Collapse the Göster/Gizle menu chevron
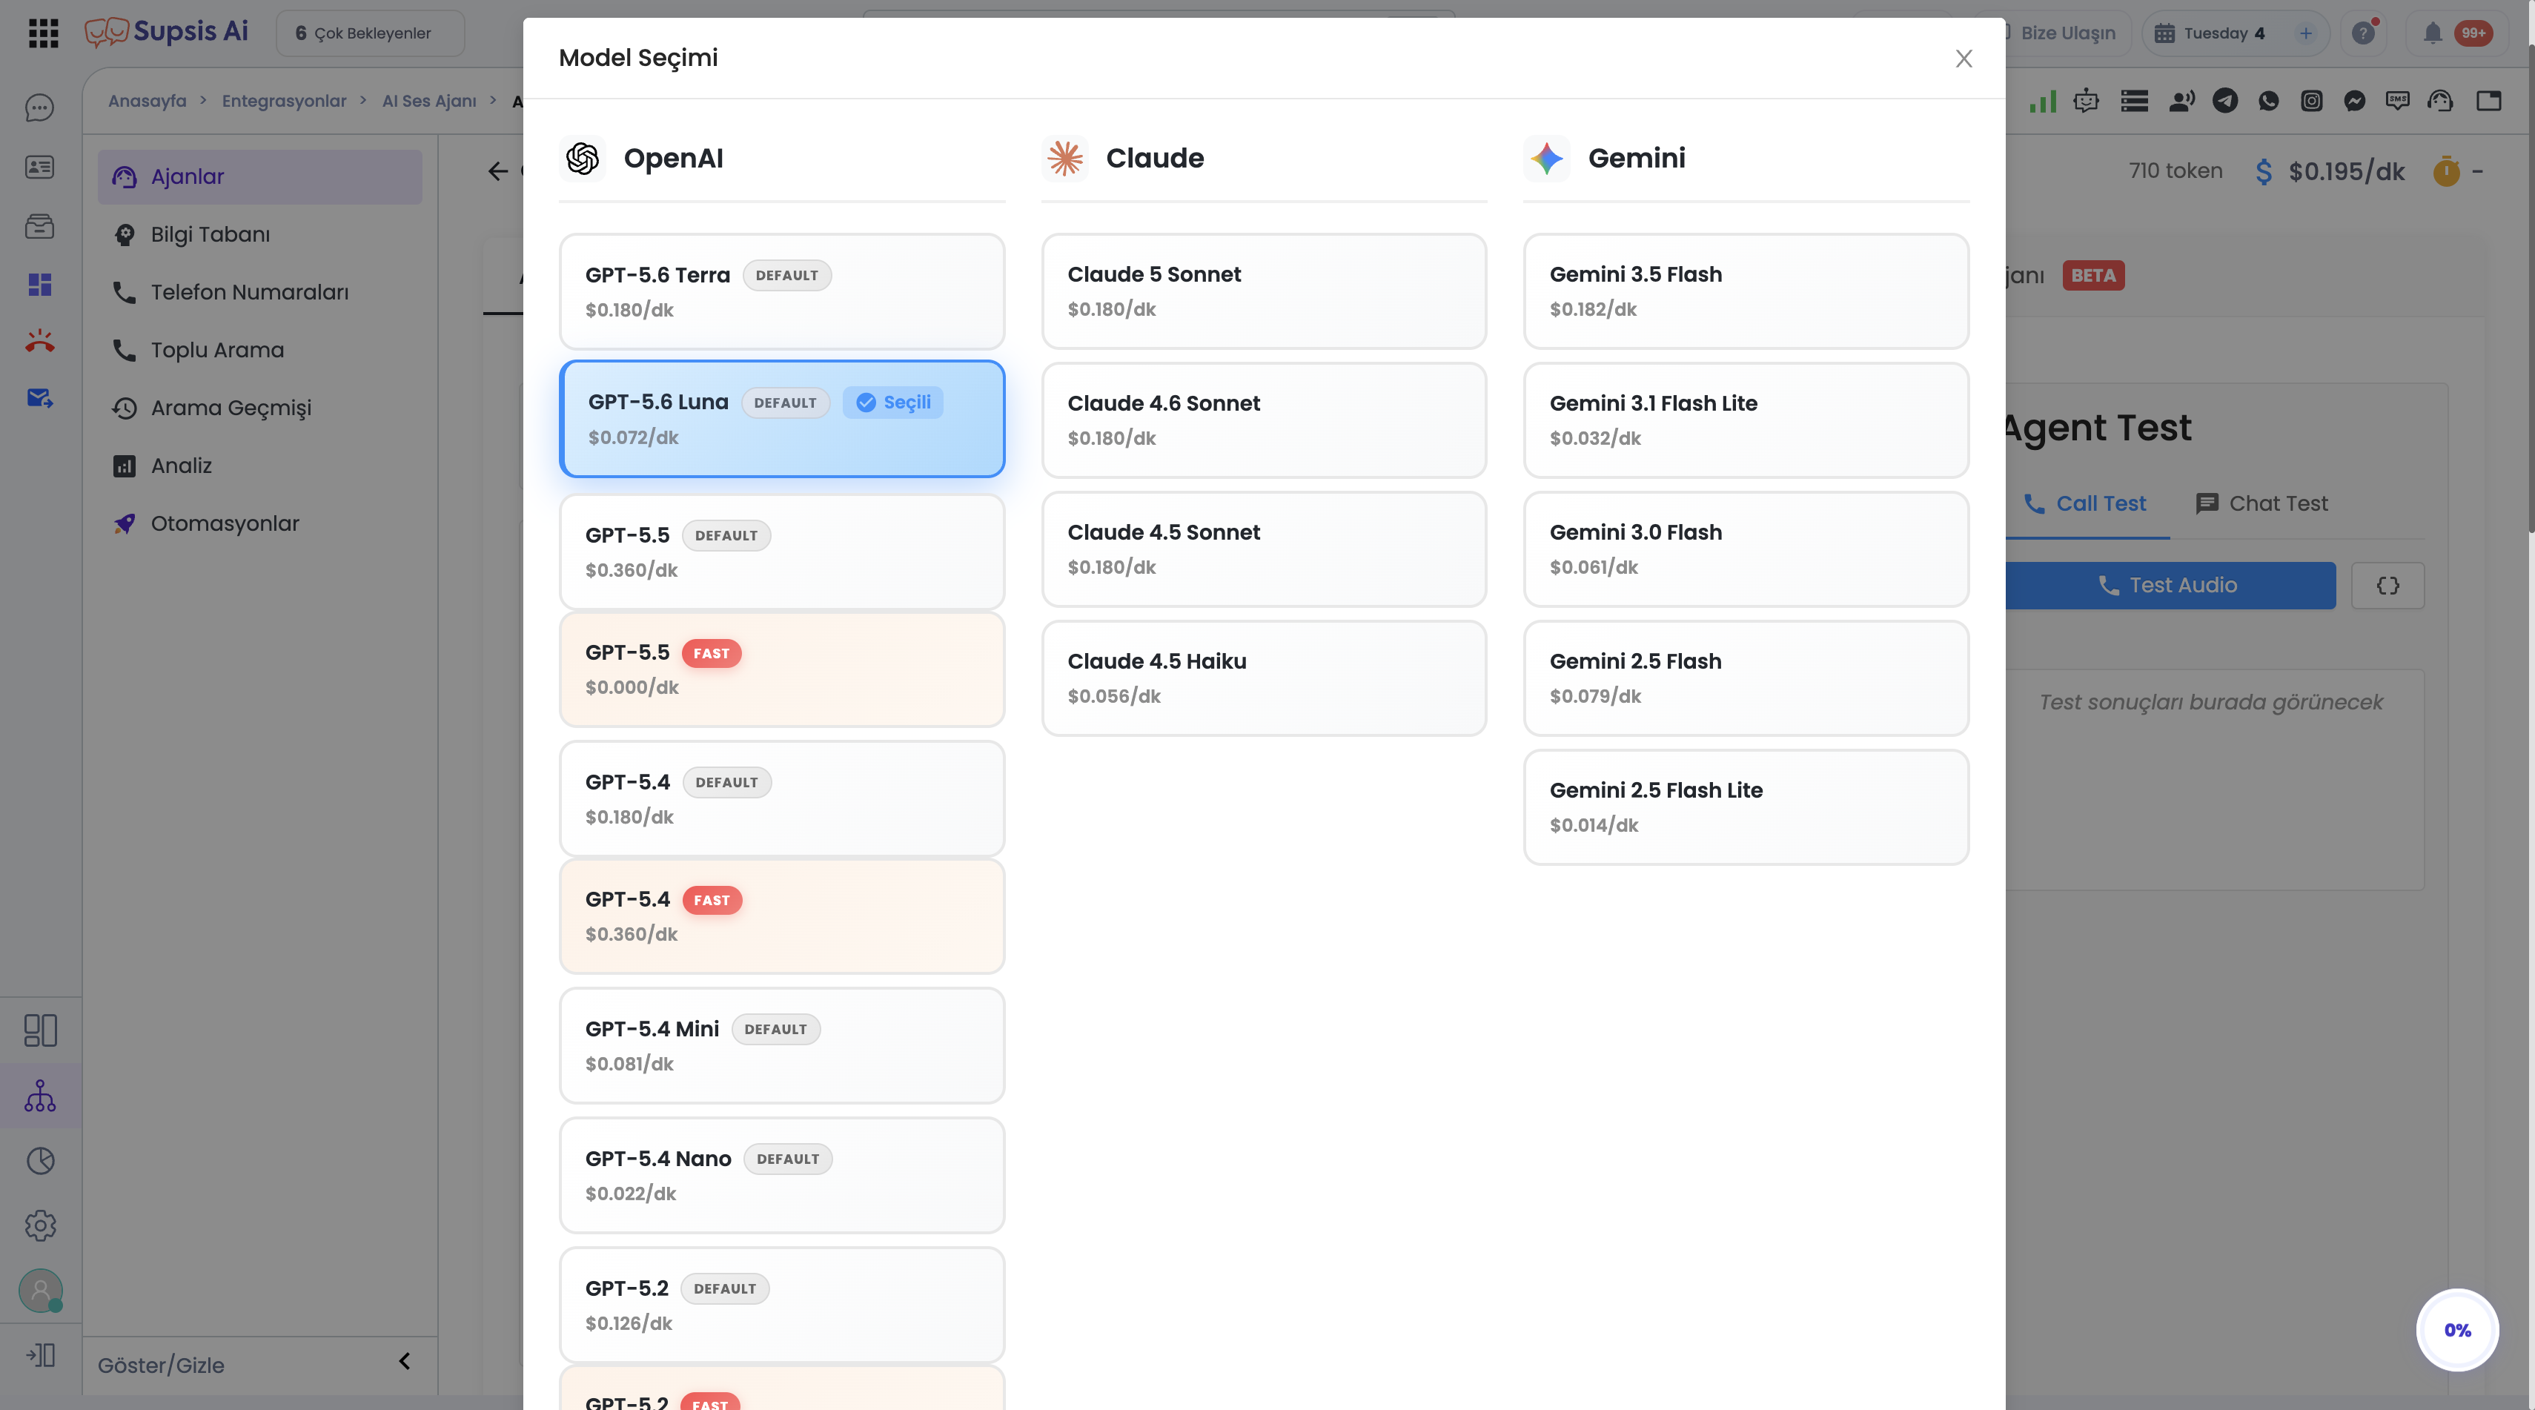 click(x=405, y=1362)
